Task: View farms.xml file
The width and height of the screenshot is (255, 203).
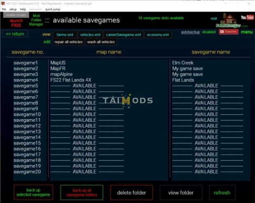Action: pyautogui.click(x=65, y=35)
